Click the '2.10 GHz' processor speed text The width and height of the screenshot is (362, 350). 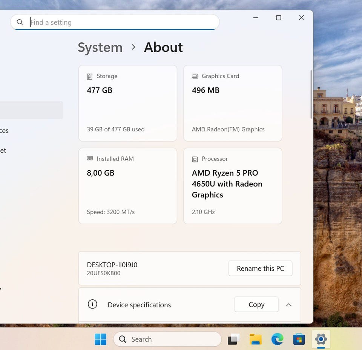(x=203, y=212)
